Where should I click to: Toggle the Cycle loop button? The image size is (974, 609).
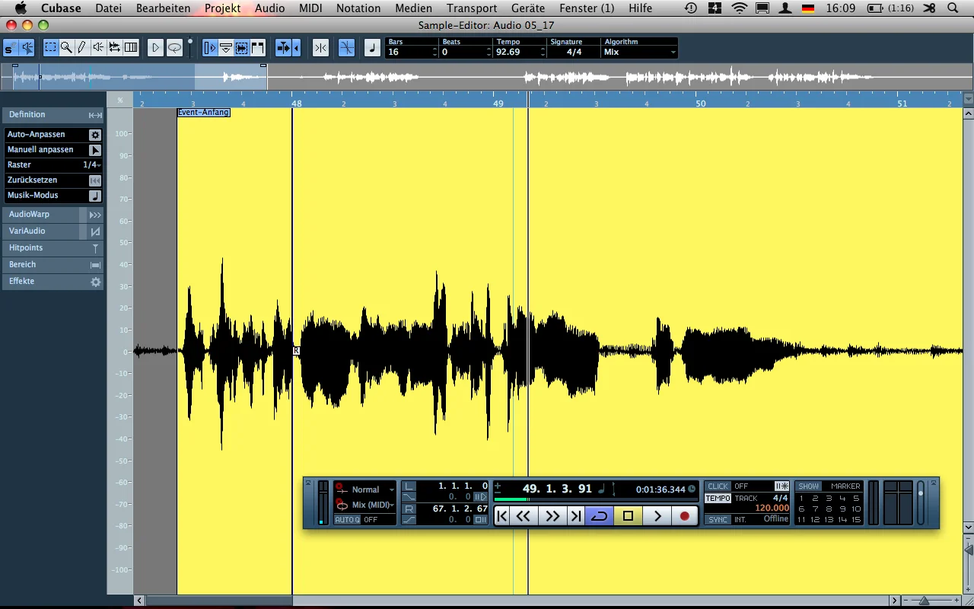click(x=600, y=516)
